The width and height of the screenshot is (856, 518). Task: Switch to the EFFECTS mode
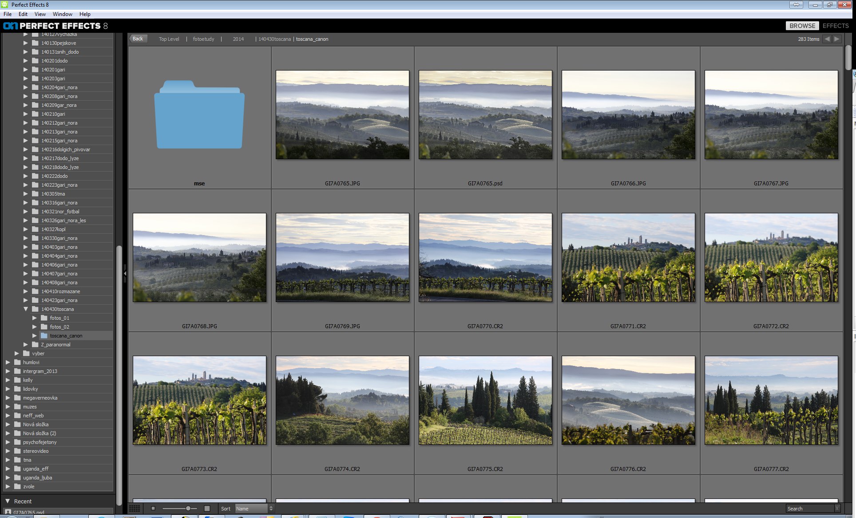836,26
